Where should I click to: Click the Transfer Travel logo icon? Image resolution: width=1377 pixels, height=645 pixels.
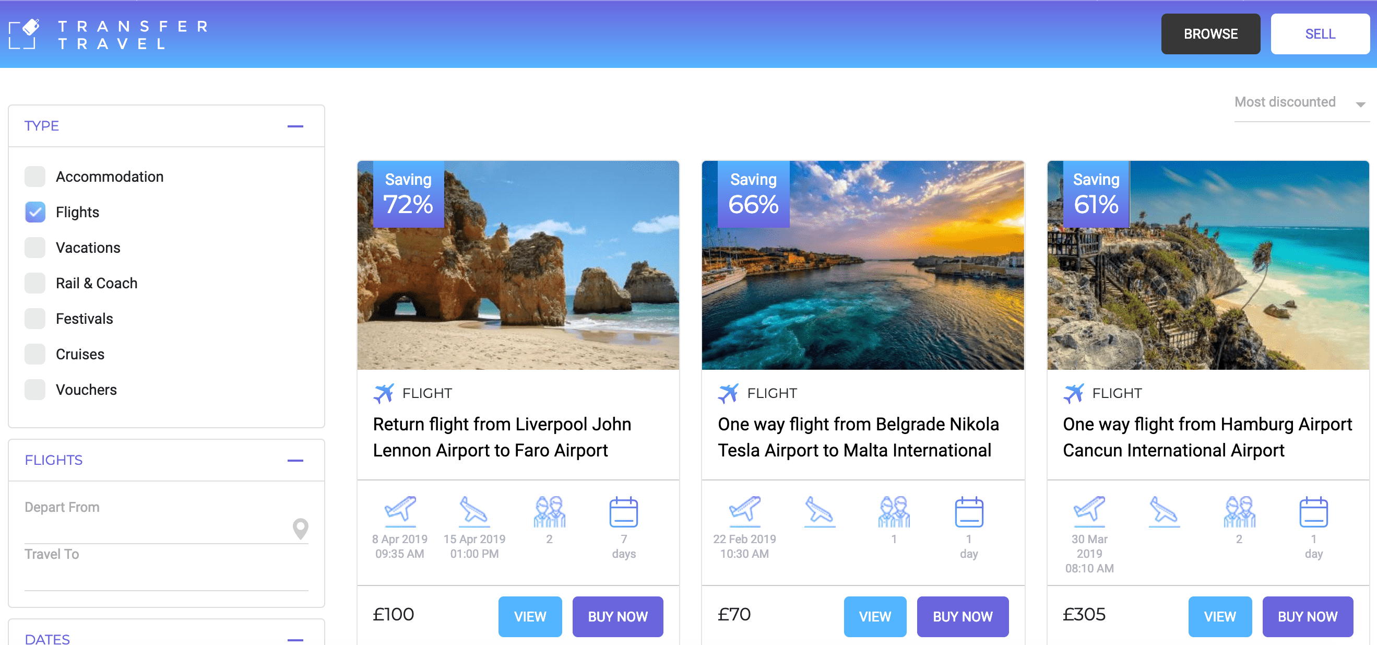click(x=24, y=34)
